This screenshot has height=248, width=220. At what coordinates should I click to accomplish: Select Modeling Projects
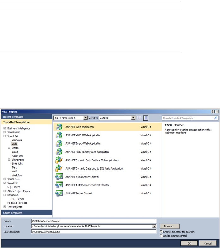[17, 203]
